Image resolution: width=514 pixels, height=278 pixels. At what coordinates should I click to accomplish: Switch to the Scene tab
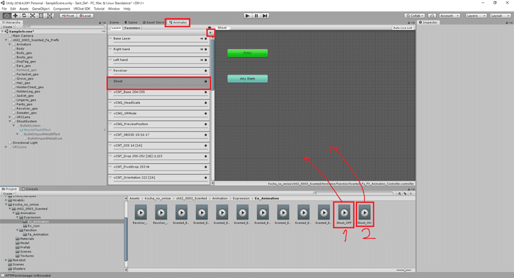click(114, 22)
